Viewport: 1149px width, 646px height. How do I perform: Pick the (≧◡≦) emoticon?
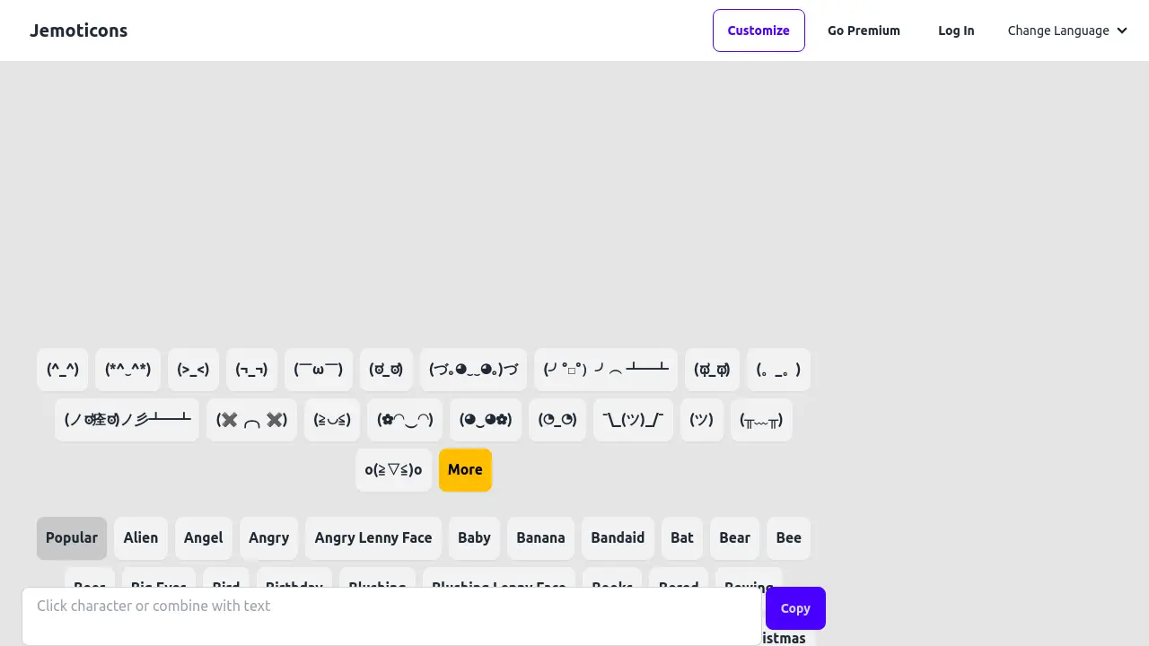tap(332, 420)
